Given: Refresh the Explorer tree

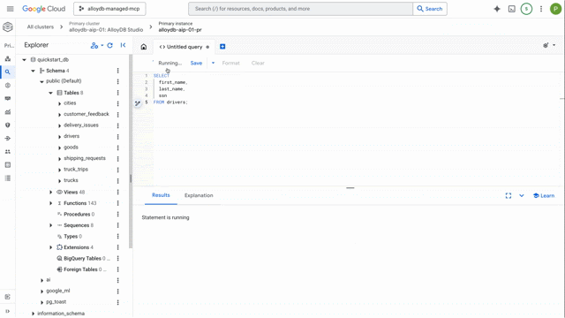Looking at the screenshot, I should (109, 45).
